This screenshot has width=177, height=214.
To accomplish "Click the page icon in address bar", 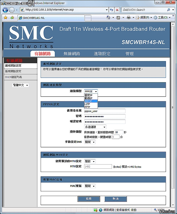I will [x=23, y=10].
